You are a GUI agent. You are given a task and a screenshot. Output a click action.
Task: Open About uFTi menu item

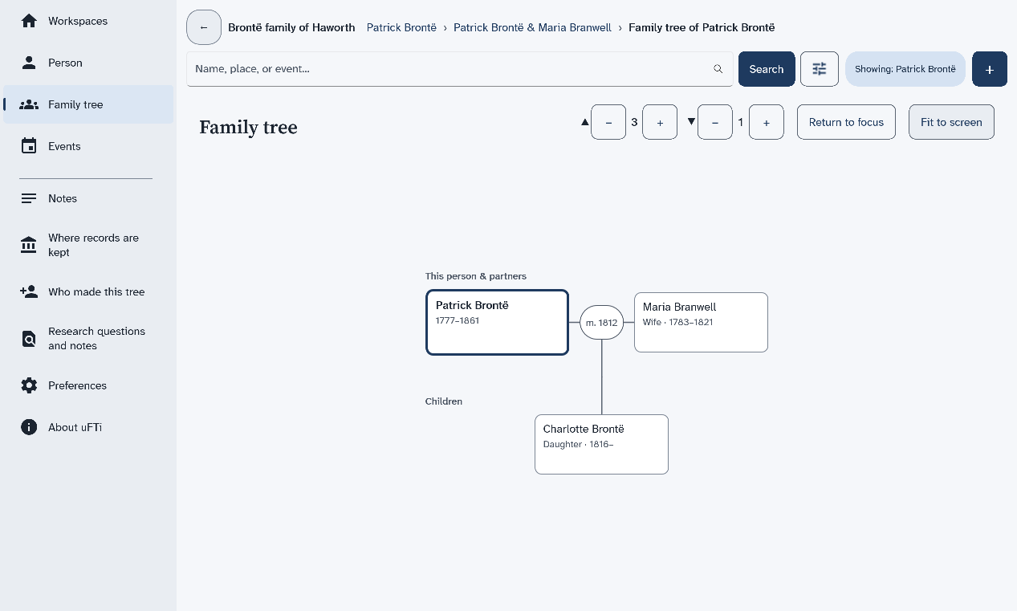tap(88, 427)
